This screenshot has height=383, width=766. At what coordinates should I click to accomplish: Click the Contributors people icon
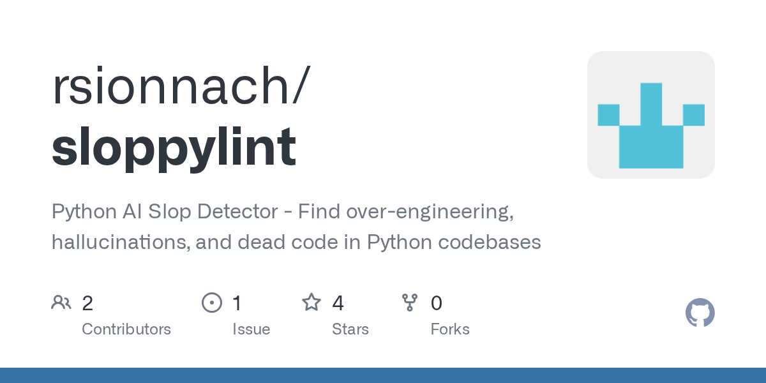tap(61, 303)
